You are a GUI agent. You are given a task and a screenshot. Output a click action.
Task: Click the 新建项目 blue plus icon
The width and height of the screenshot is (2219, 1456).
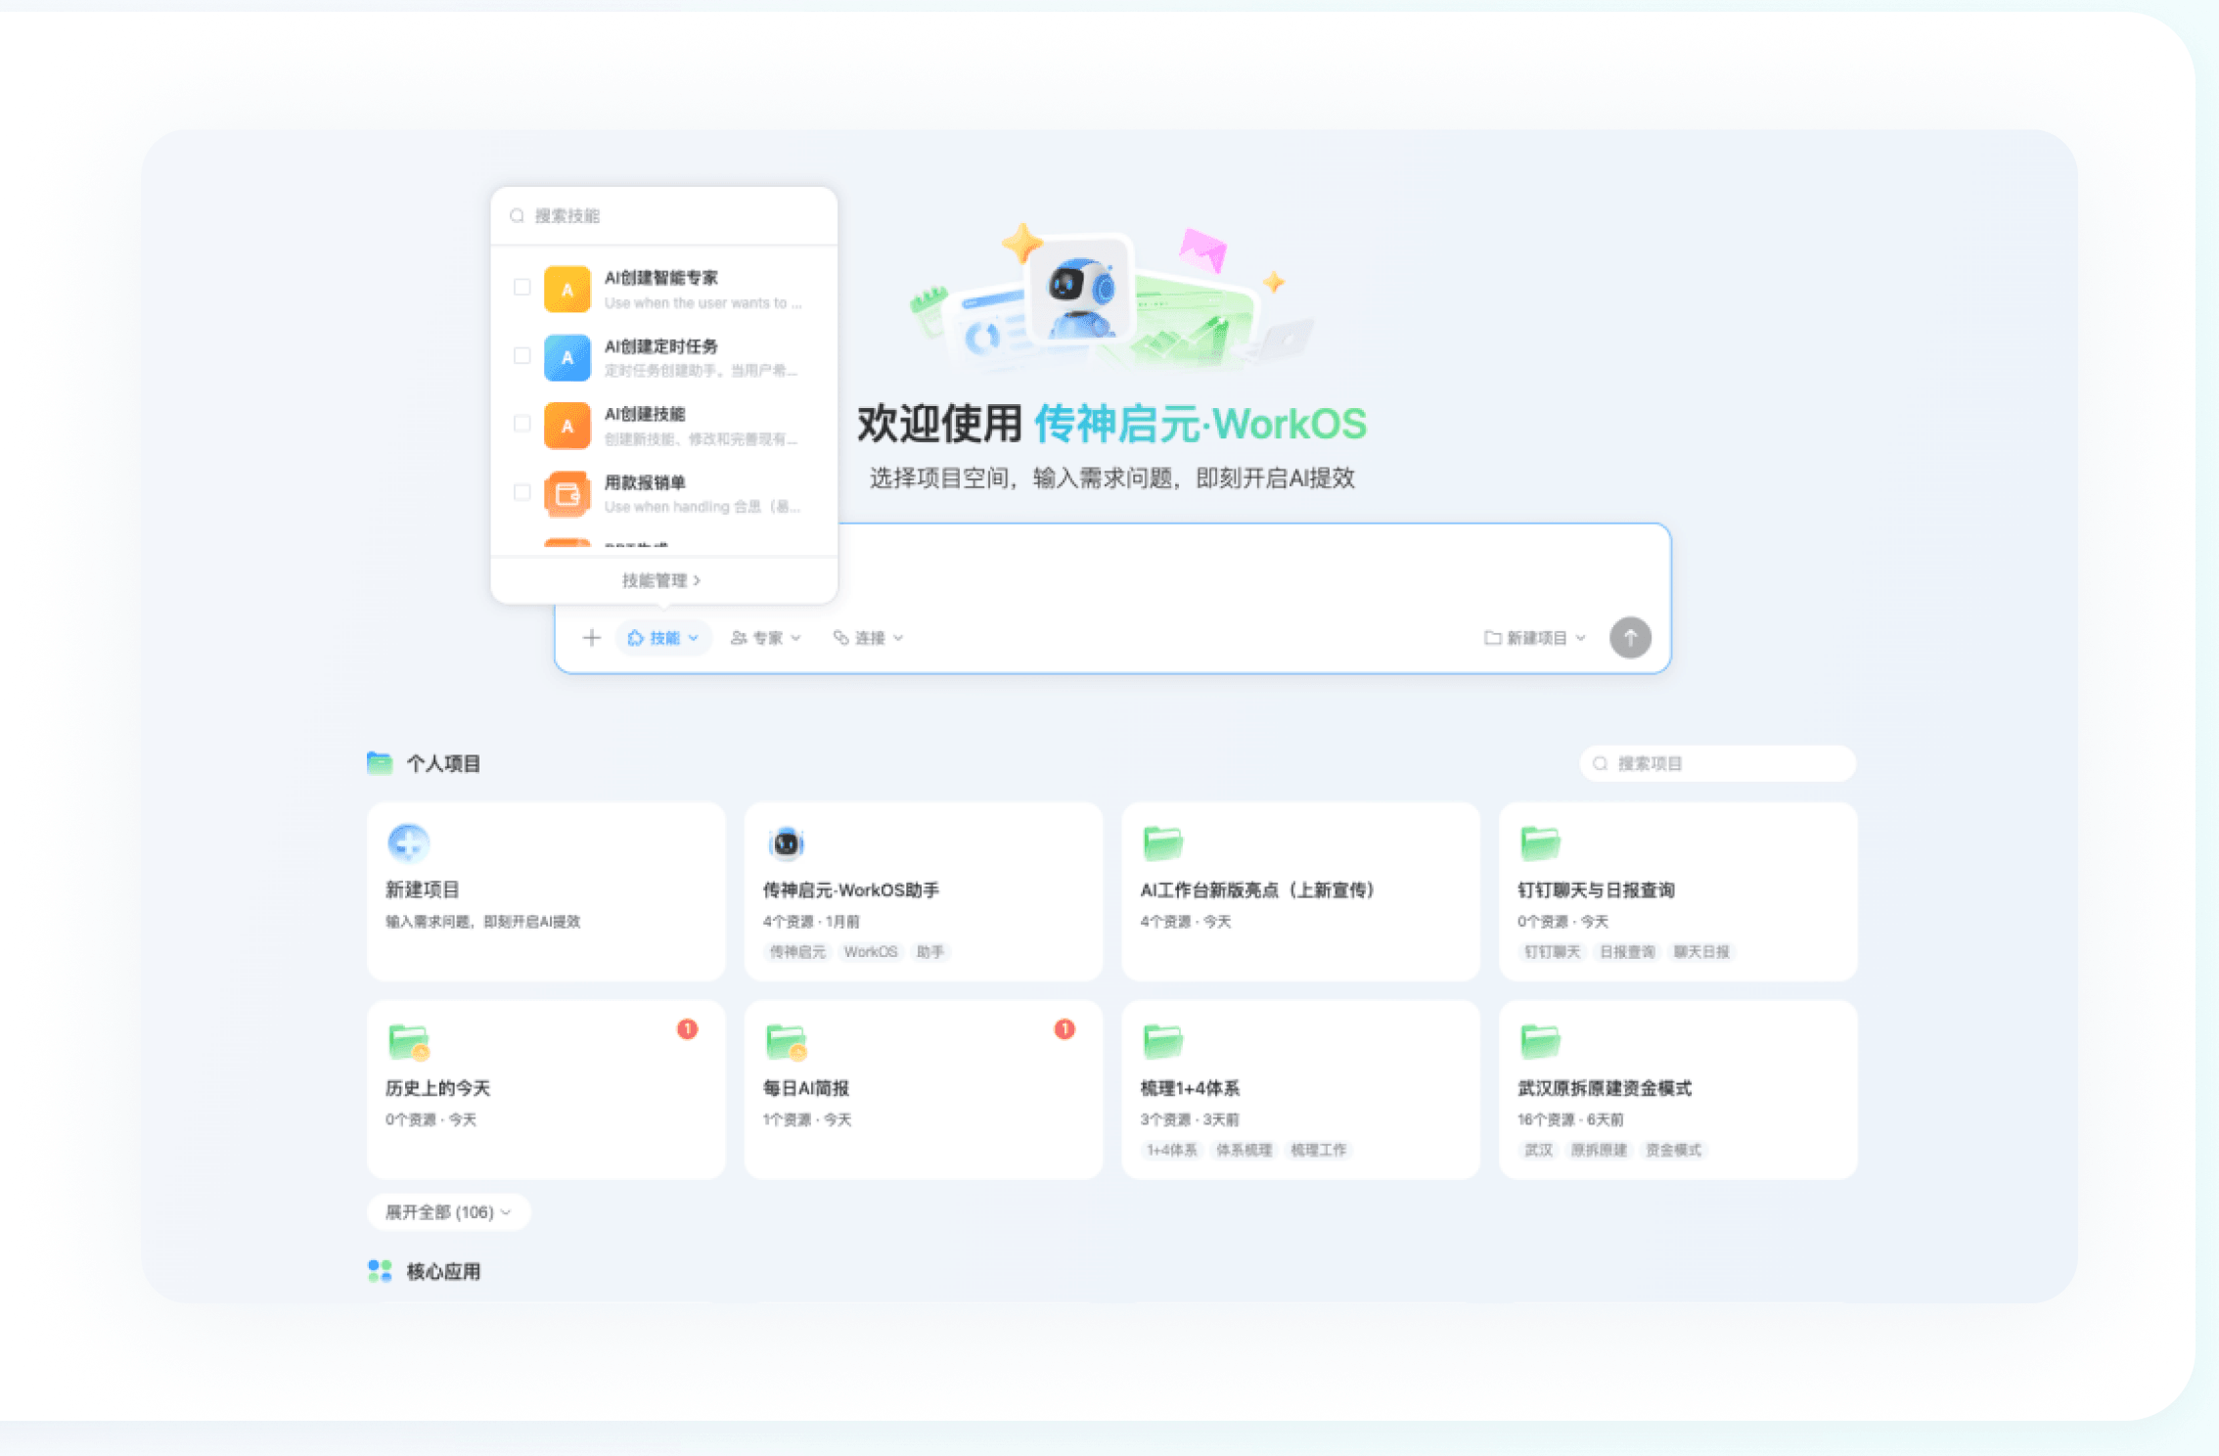[408, 842]
